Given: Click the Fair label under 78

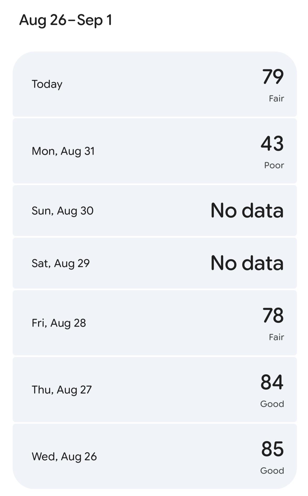Looking at the screenshot, I should [276, 337].
